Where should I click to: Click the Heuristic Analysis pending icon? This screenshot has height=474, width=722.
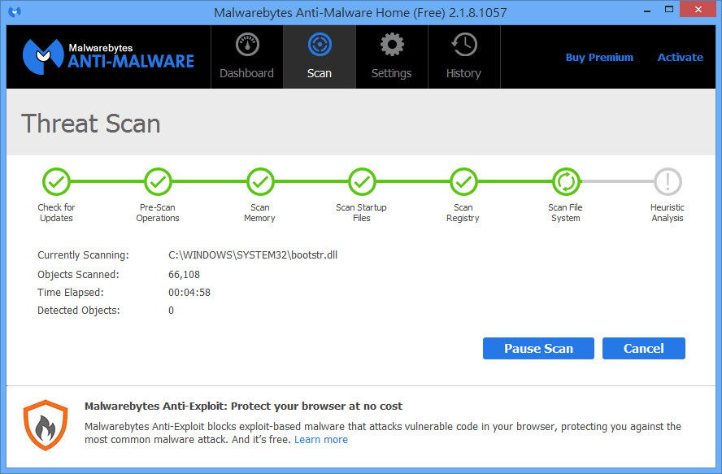tap(668, 182)
